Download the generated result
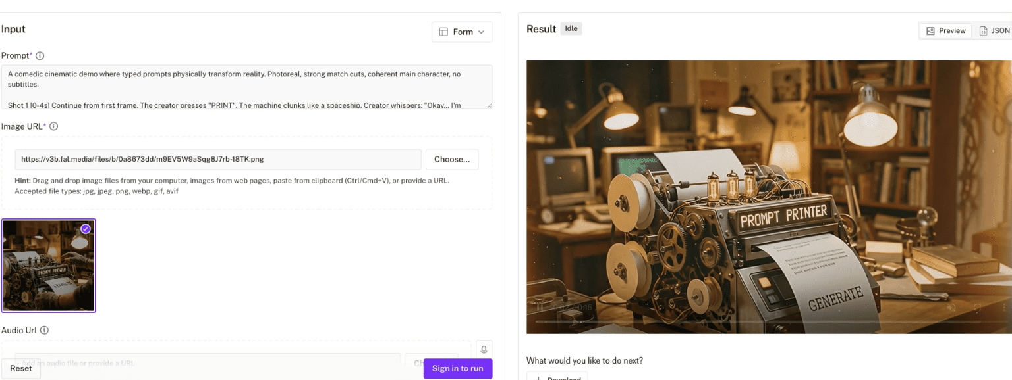 coord(557,376)
